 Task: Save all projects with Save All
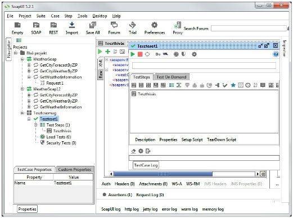(93, 28)
